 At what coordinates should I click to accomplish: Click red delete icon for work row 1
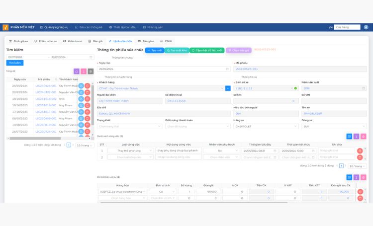pyautogui.click(x=360, y=151)
